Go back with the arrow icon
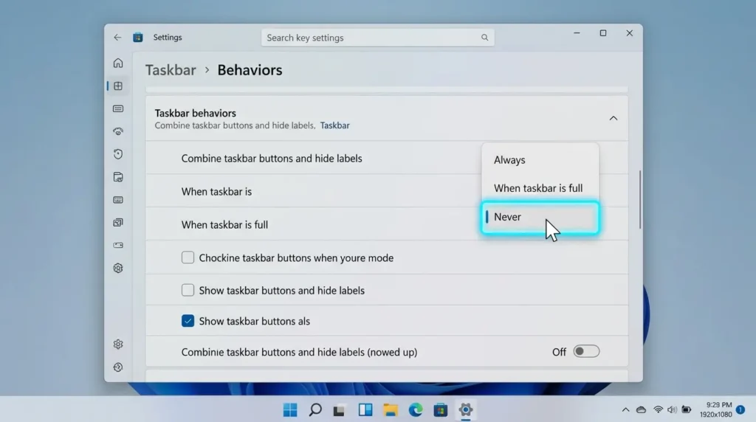The height and width of the screenshot is (422, 756). pos(117,37)
